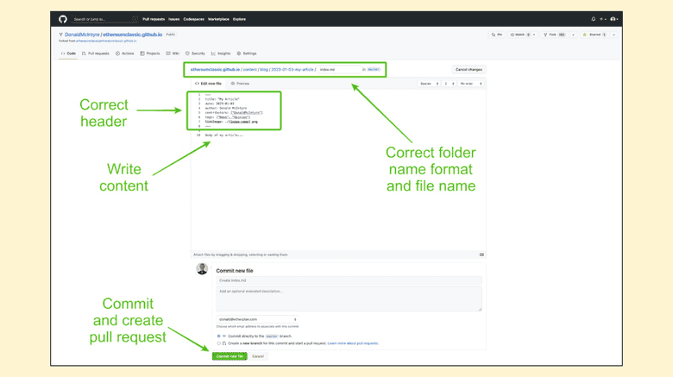Click Learn more about pull requests link

(353, 343)
